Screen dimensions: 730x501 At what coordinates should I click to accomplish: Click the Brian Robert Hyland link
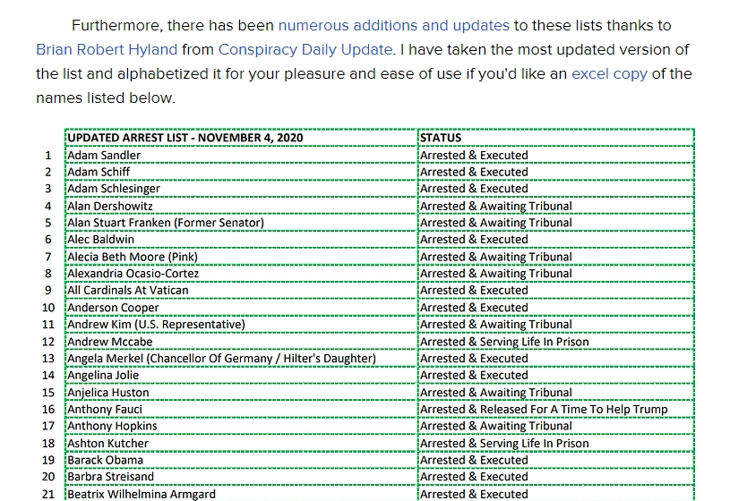pos(107,49)
